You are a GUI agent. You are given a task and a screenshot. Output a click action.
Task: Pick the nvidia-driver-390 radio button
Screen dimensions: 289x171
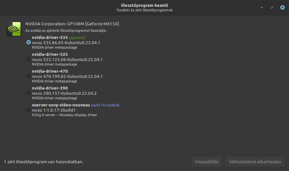tap(29, 93)
